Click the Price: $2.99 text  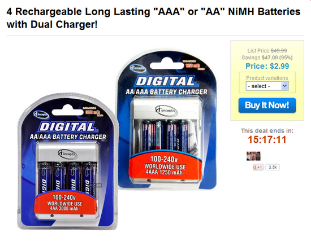click(x=267, y=66)
